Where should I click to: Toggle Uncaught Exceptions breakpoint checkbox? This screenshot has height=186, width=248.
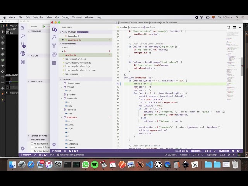pos(32,147)
